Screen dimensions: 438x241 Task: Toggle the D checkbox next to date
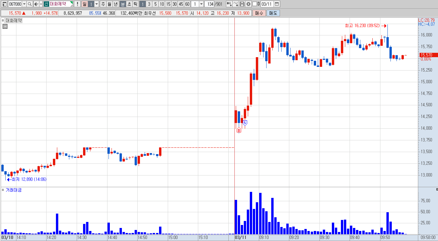tap(254, 4)
